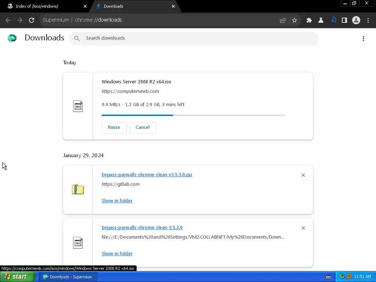Click the magnifier tray icon

coord(349,277)
